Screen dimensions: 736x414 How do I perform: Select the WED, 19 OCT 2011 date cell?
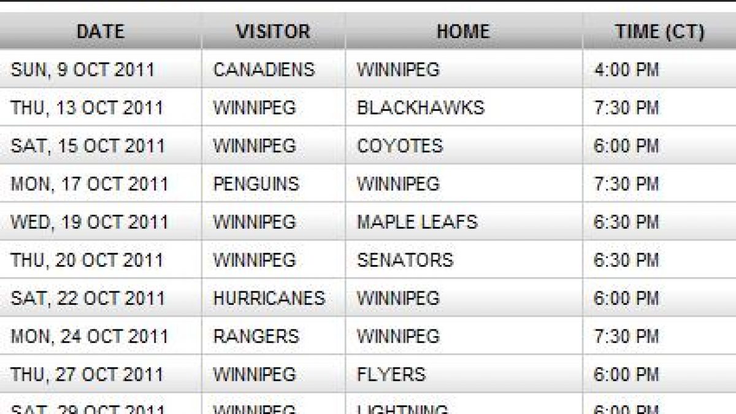(x=89, y=222)
